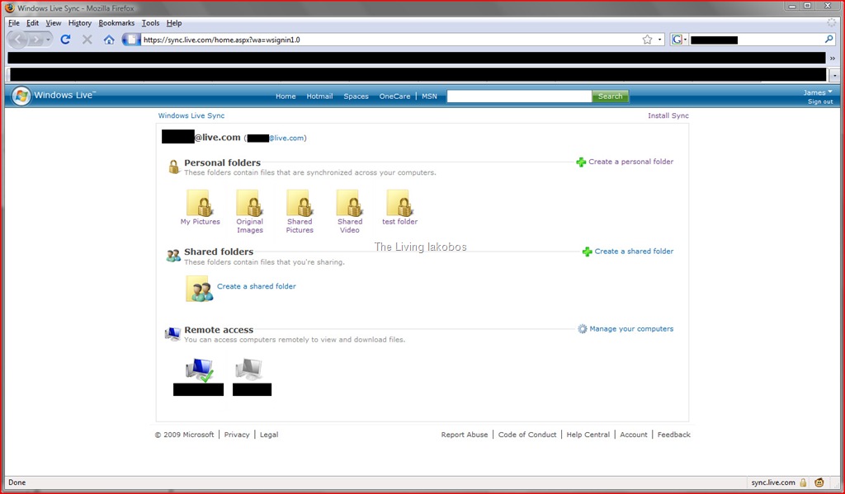Open the History menu

80,23
